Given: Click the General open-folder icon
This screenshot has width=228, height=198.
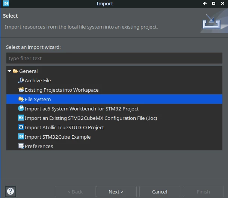Looking at the screenshot, I should tap(15, 71).
